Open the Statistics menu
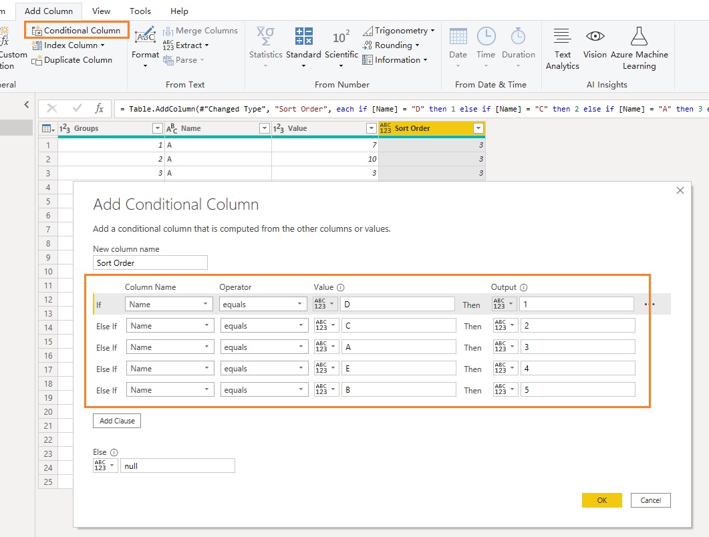Image resolution: width=709 pixels, height=537 pixels. click(265, 47)
